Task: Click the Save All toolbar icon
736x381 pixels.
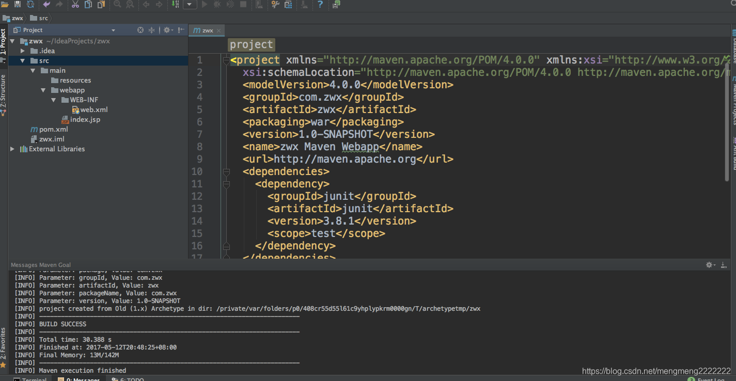Action: (x=18, y=4)
